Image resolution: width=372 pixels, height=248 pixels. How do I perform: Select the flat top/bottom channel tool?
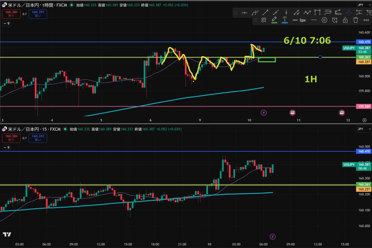coord(338,12)
